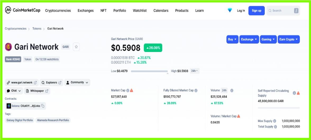Viewport: 311px width, 140px height.
Task: Click the circulating supply progress bar
Action: click(279, 108)
